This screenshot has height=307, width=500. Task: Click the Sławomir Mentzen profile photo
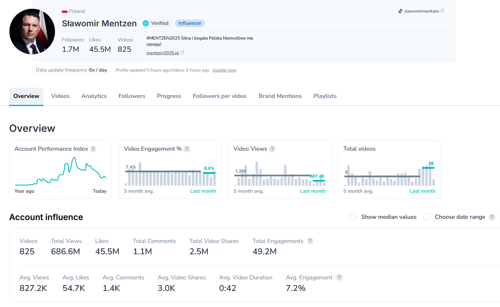coord(32,32)
